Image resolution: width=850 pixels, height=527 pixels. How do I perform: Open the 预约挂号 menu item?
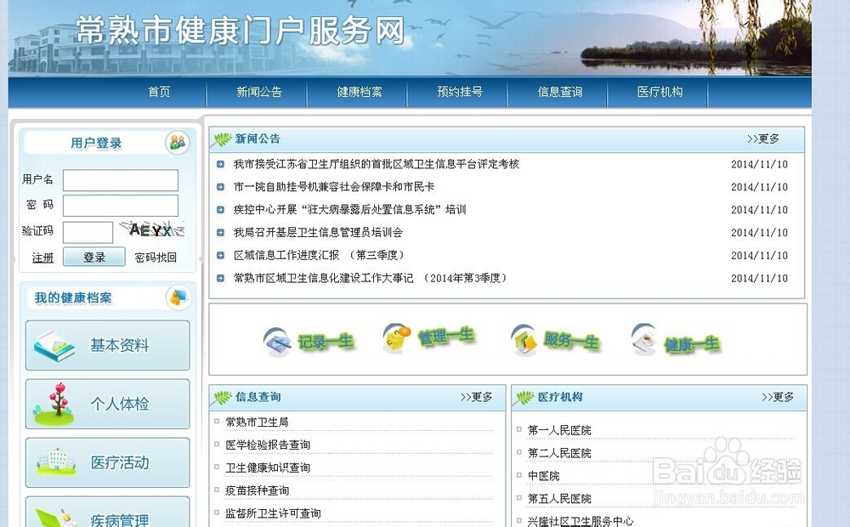coord(459,93)
